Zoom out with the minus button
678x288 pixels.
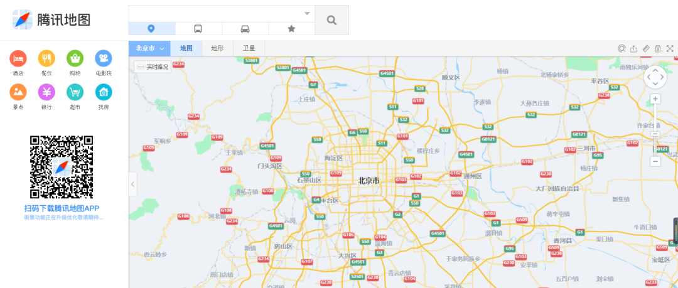[x=655, y=162]
